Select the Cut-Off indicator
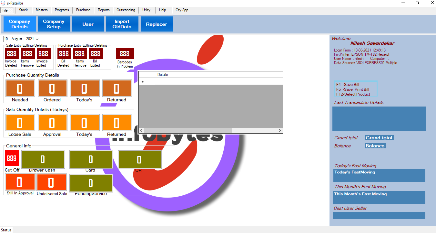The width and height of the screenshot is (436, 233). (x=12, y=158)
